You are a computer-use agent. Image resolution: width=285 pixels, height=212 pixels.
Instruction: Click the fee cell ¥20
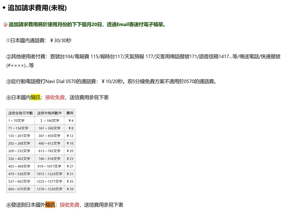(70, 151)
